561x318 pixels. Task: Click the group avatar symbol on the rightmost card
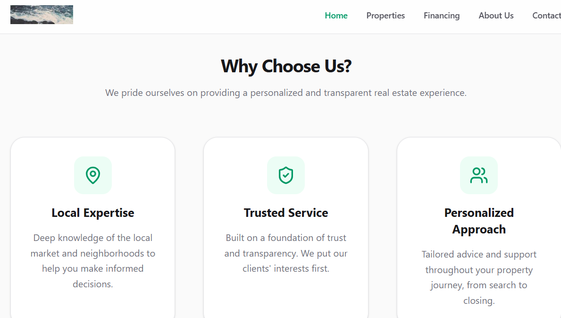(479, 175)
